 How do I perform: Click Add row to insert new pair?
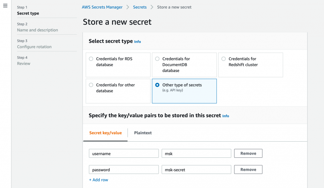click(99, 179)
